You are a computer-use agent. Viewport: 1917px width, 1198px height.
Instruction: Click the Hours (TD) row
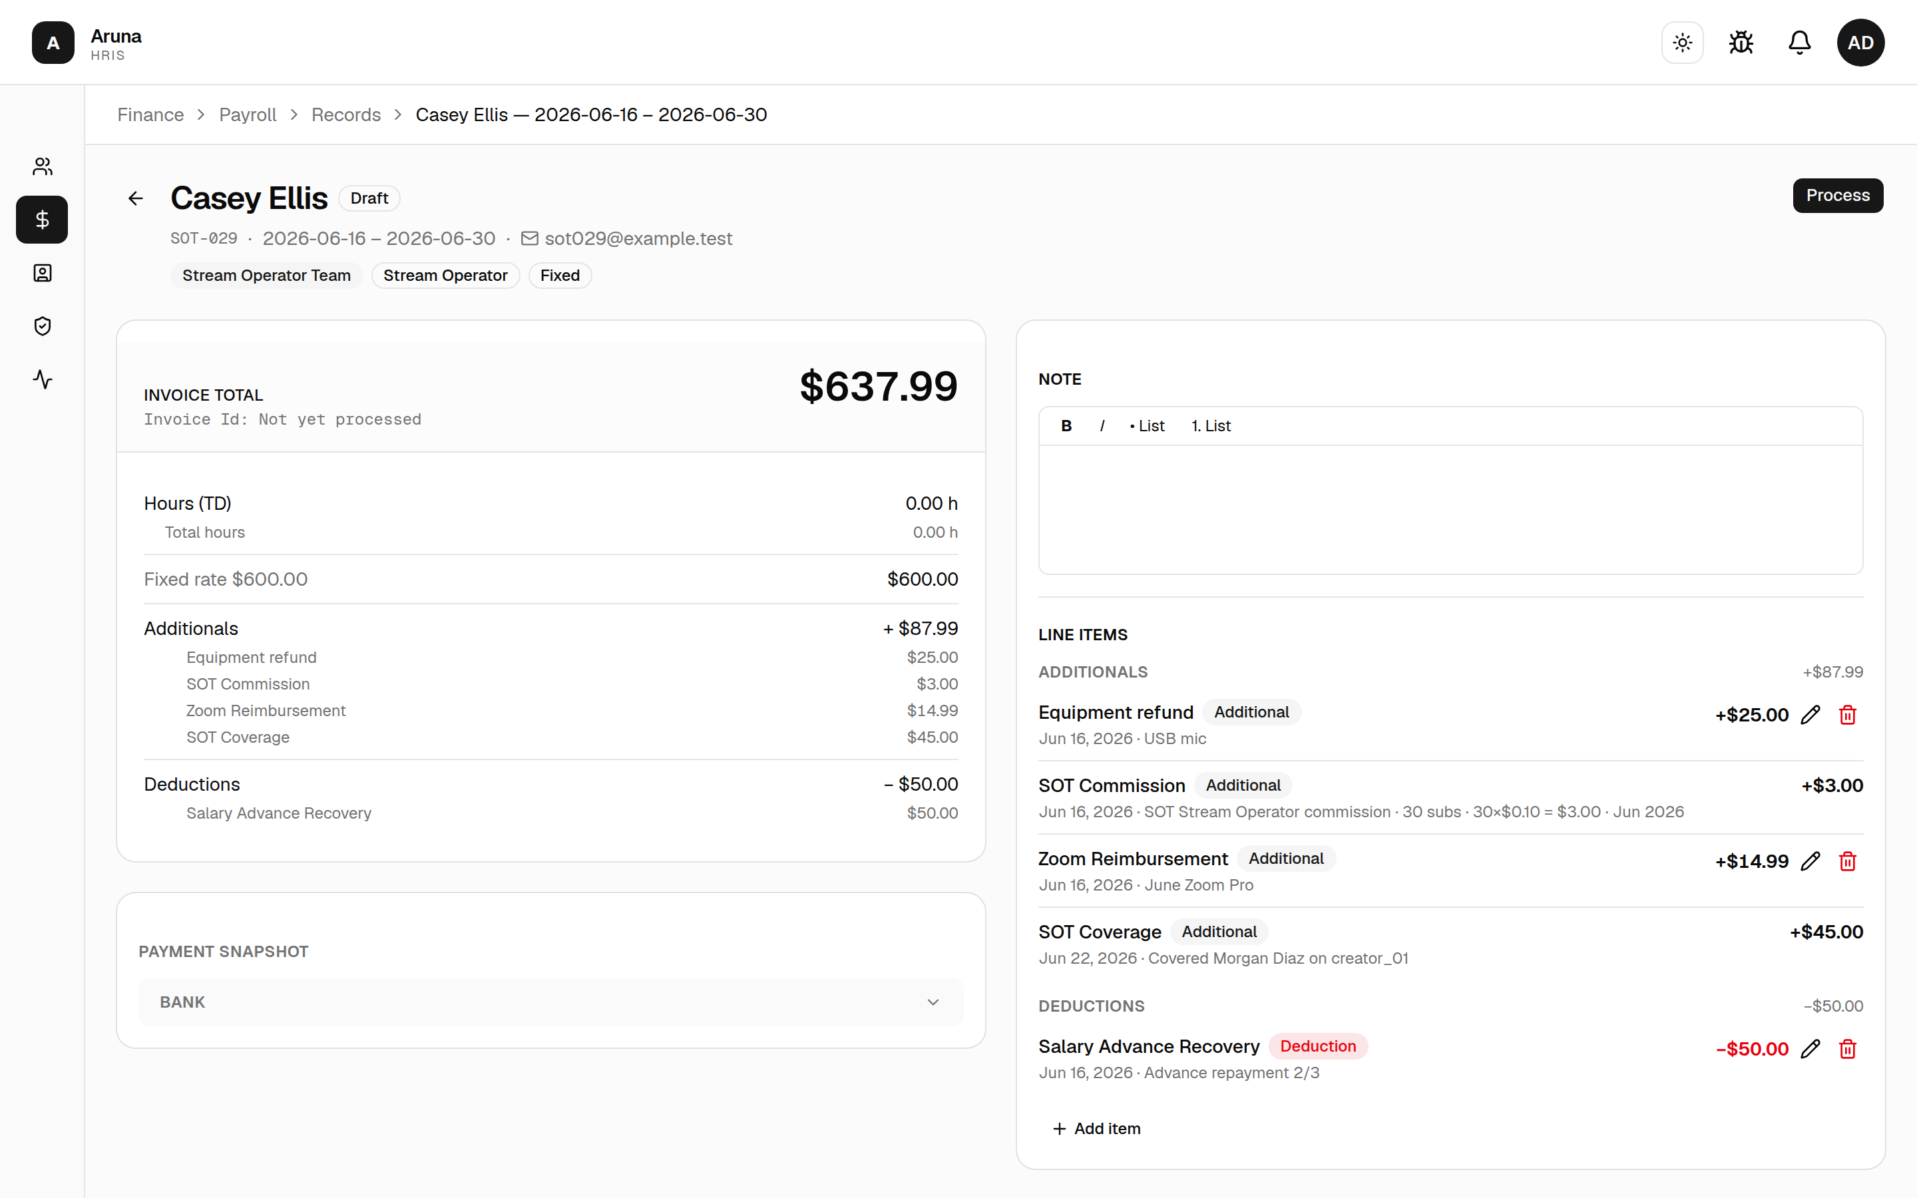tap(550, 504)
